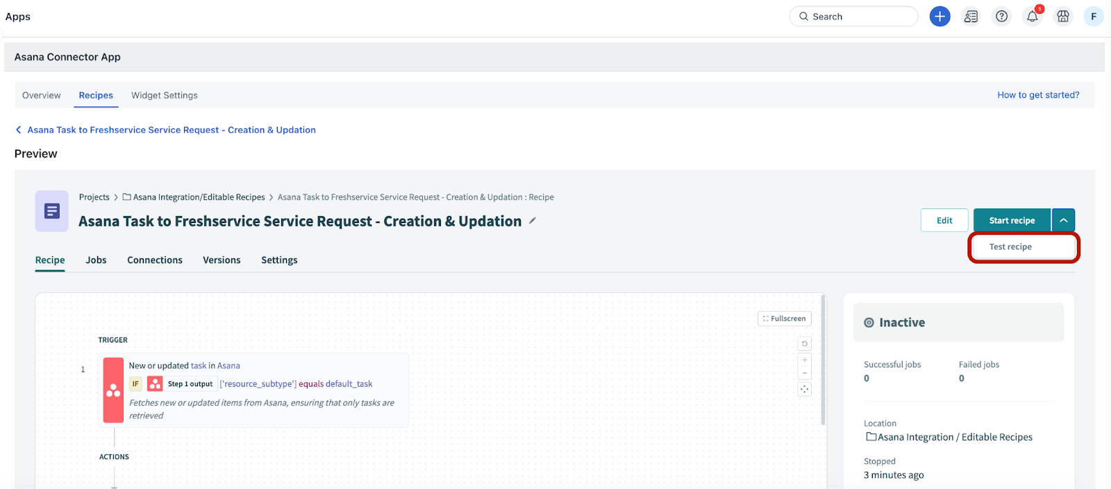The height and width of the screenshot is (489, 1111).
Task: Click the Successful jobs count
Action: point(867,379)
